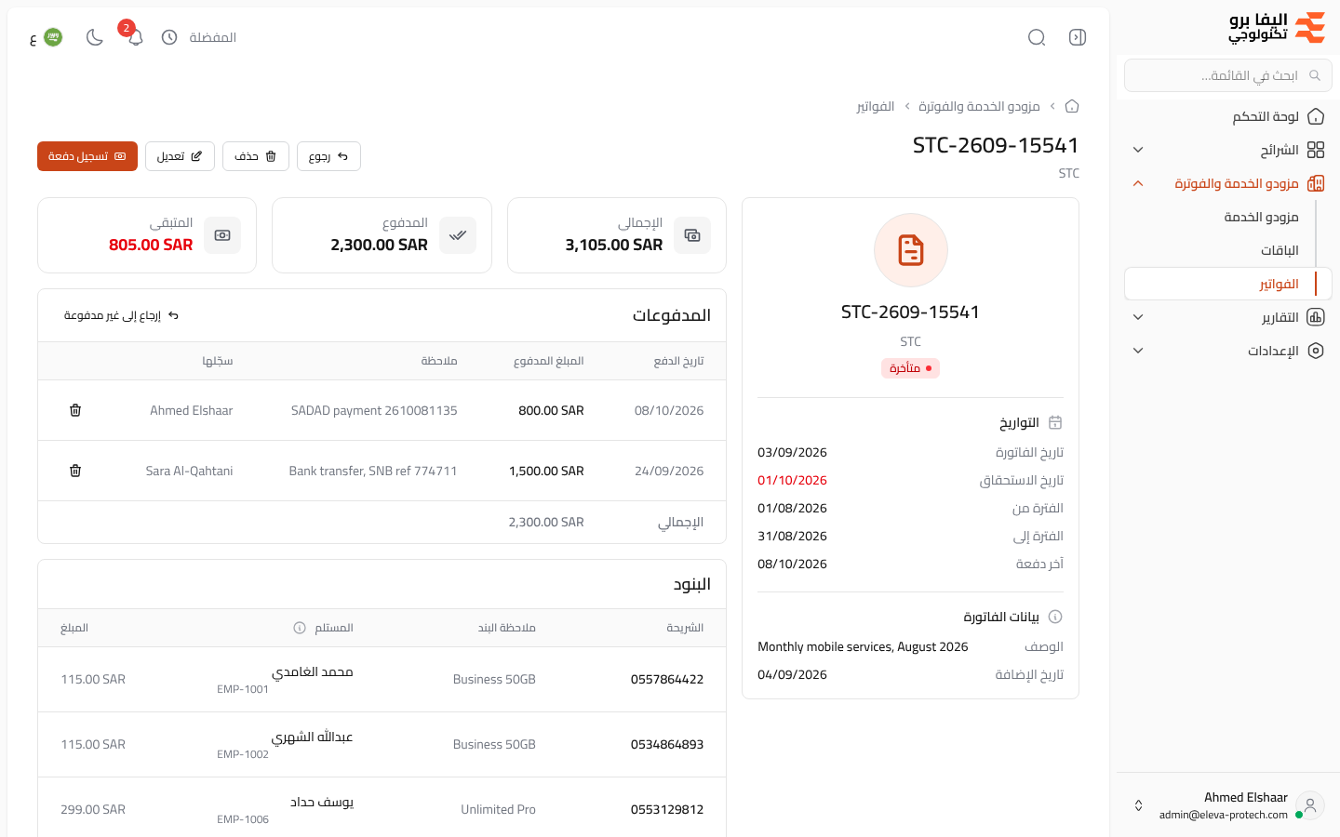Click the تعديل edit button

tap(180, 156)
